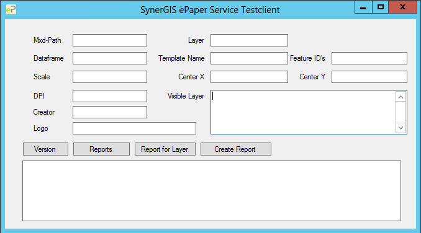Click the Template Name label
Viewport: 421px width, 233px height.
point(181,58)
